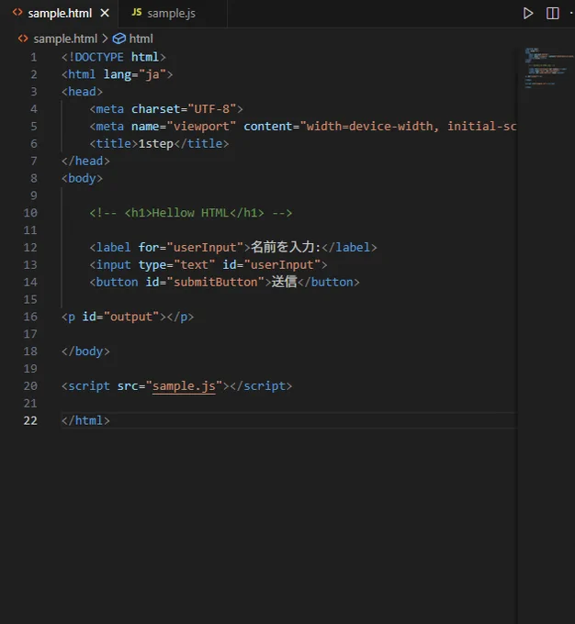Click the Run play icon
The image size is (575, 624).
pos(528,14)
